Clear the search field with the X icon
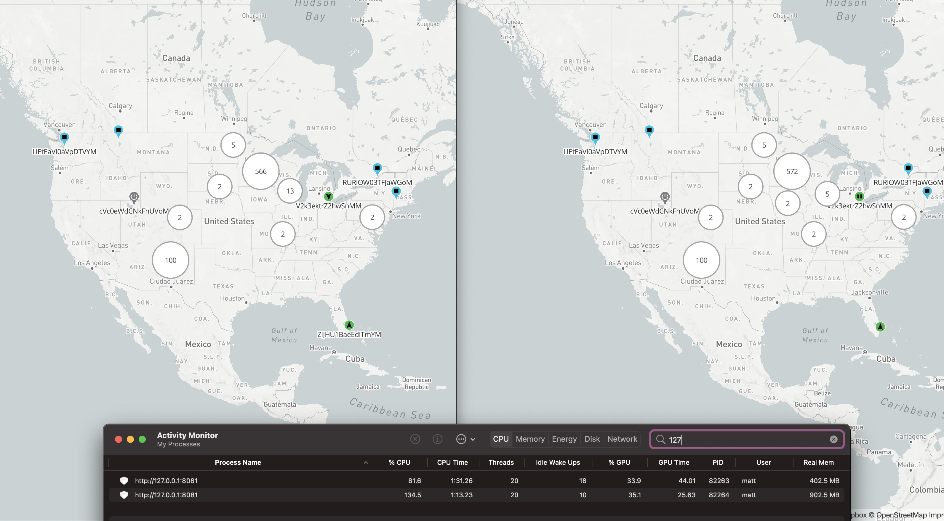Image resolution: width=944 pixels, height=521 pixels. pyautogui.click(x=833, y=439)
